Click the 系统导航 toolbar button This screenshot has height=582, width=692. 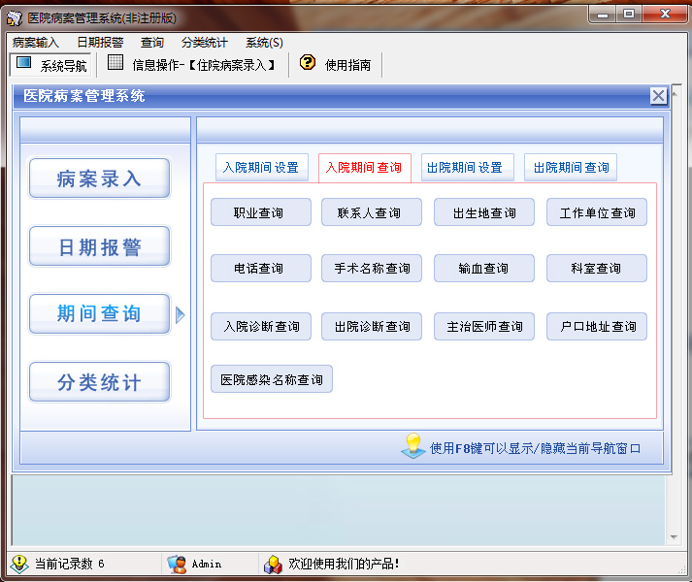pos(50,65)
